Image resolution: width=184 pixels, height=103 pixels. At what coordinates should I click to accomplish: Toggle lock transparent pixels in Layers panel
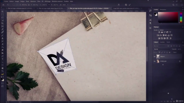click(x=159, y=52)
